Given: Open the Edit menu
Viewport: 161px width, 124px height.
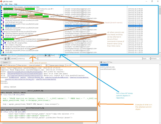Looking at the screenshot, I should click(6, 4).
